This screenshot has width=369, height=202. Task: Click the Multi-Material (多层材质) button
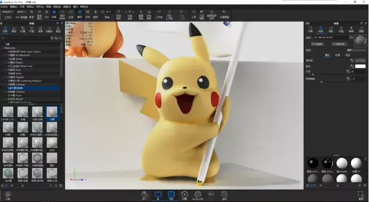click(339, 44)
